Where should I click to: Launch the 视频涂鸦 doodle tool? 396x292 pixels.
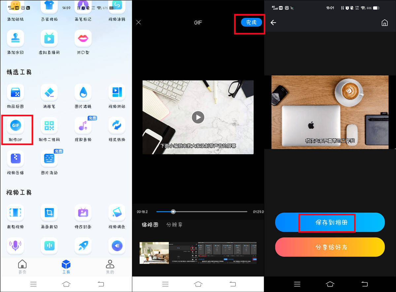(116, 10)
